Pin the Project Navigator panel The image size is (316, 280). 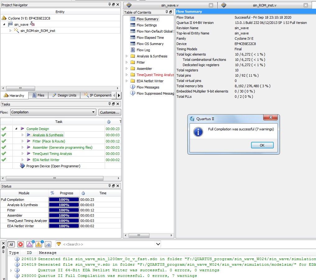click(110, 4)
